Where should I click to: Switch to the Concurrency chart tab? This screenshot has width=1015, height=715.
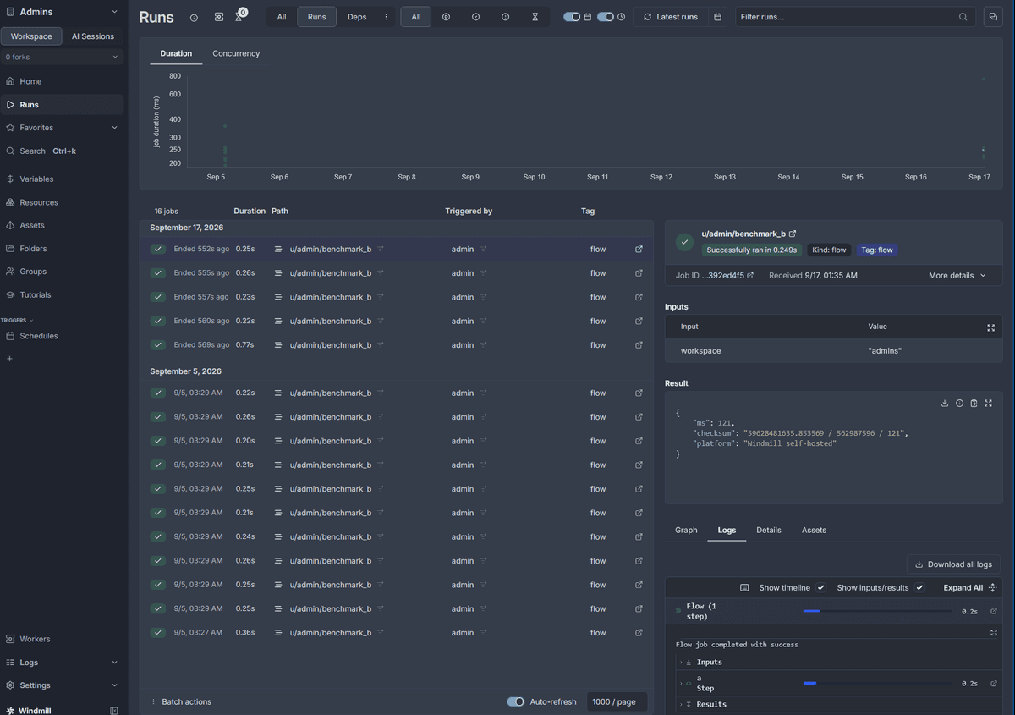click(x=236, y=53)
